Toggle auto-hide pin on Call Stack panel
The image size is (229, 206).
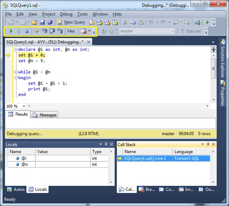(x=208, y=145)
